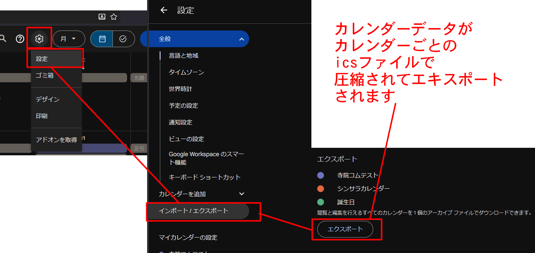Screen dimensions: 535x253
Task: Select ゴミ箱 from the menu
Action: click(45, 76)
